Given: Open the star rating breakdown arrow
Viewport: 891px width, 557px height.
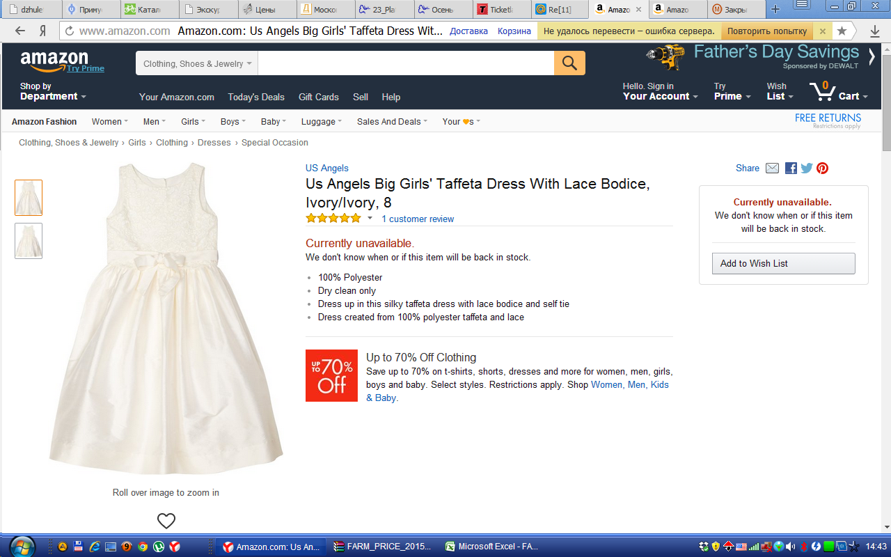Looking at the screenshot, I should [370, 219].
